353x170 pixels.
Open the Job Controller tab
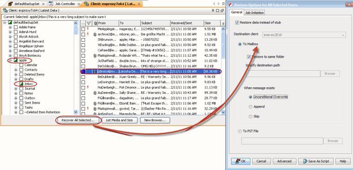(65, 4)
